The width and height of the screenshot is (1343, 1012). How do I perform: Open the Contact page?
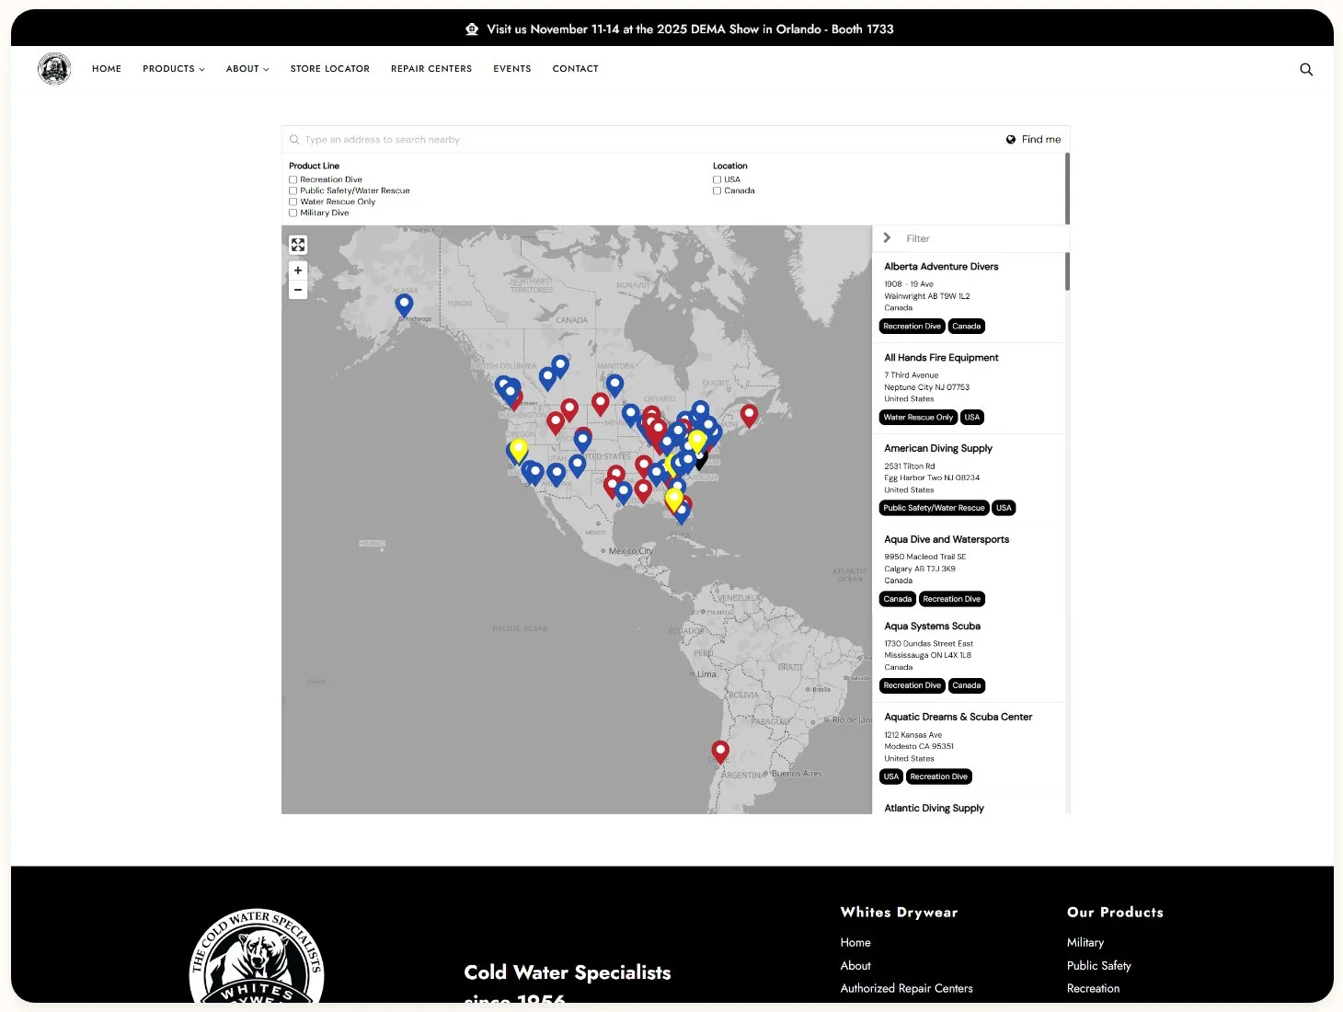coord(576,69)
